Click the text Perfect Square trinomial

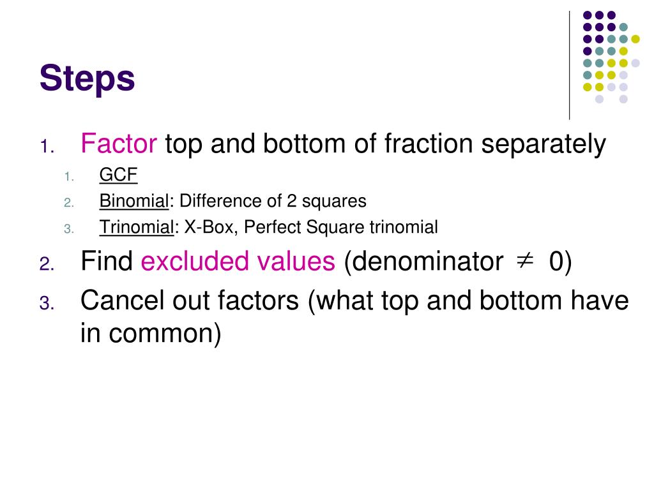pos(341,228)
